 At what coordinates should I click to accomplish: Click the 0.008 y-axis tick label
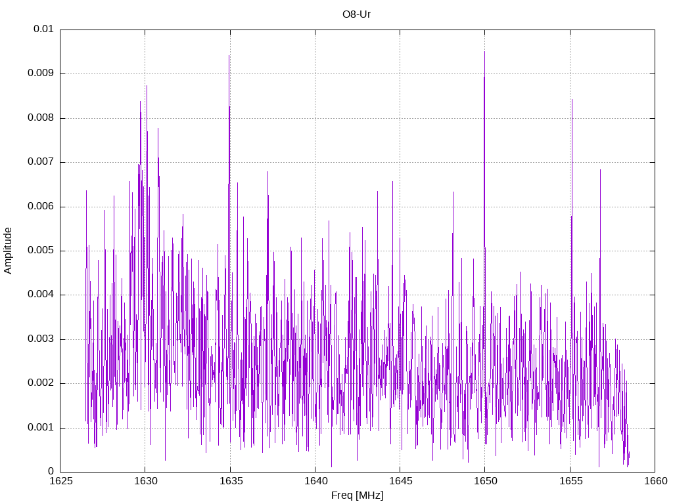(x=41, y=118)
